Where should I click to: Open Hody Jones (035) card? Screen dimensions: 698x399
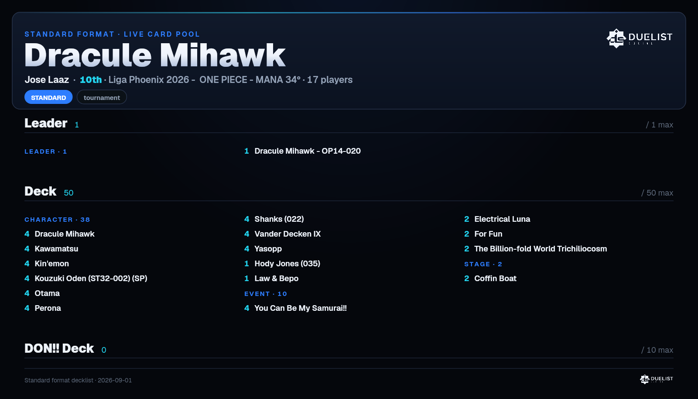click(282, 264)
